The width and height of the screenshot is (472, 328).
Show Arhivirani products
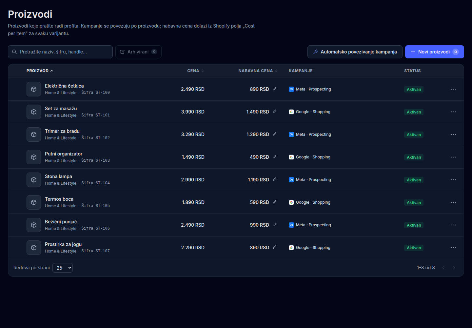(138, 52)
